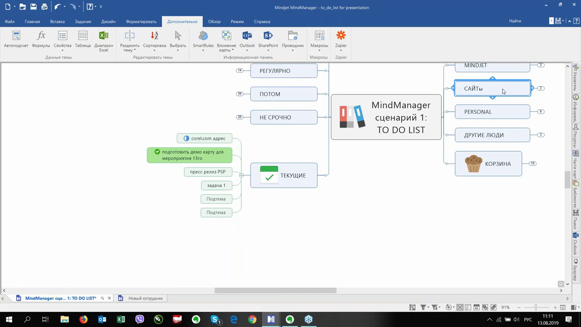Click the Диапазон Excel icon
The width and height of the screenshot is (581, 327).
tap(103, 41)
